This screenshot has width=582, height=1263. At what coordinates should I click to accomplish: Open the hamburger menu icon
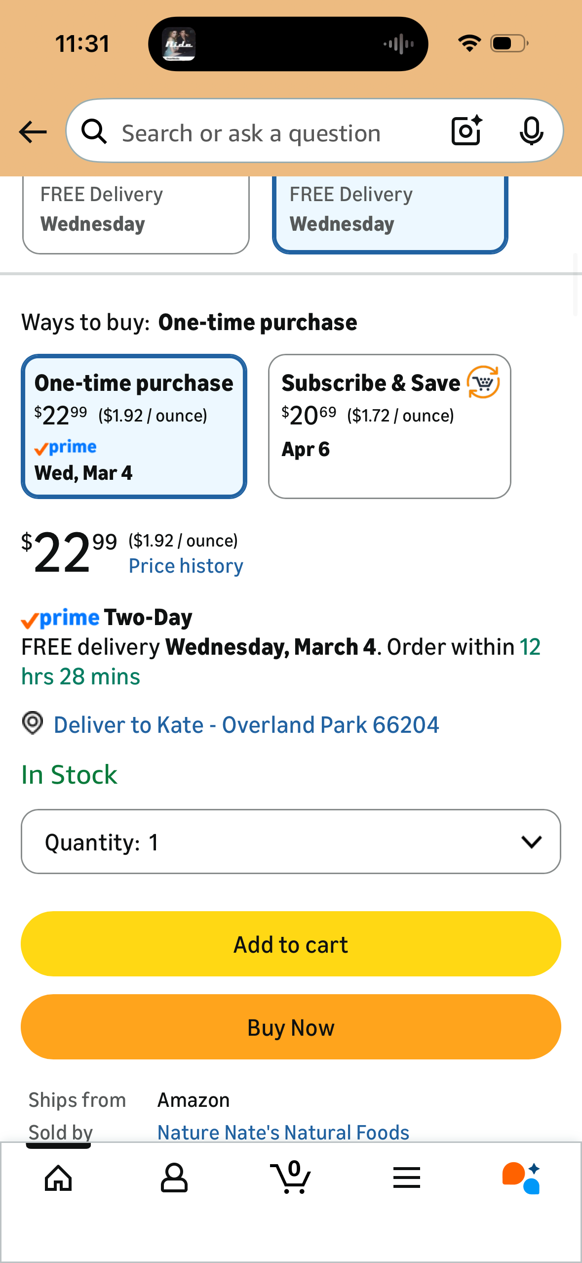click(407, 1178)
